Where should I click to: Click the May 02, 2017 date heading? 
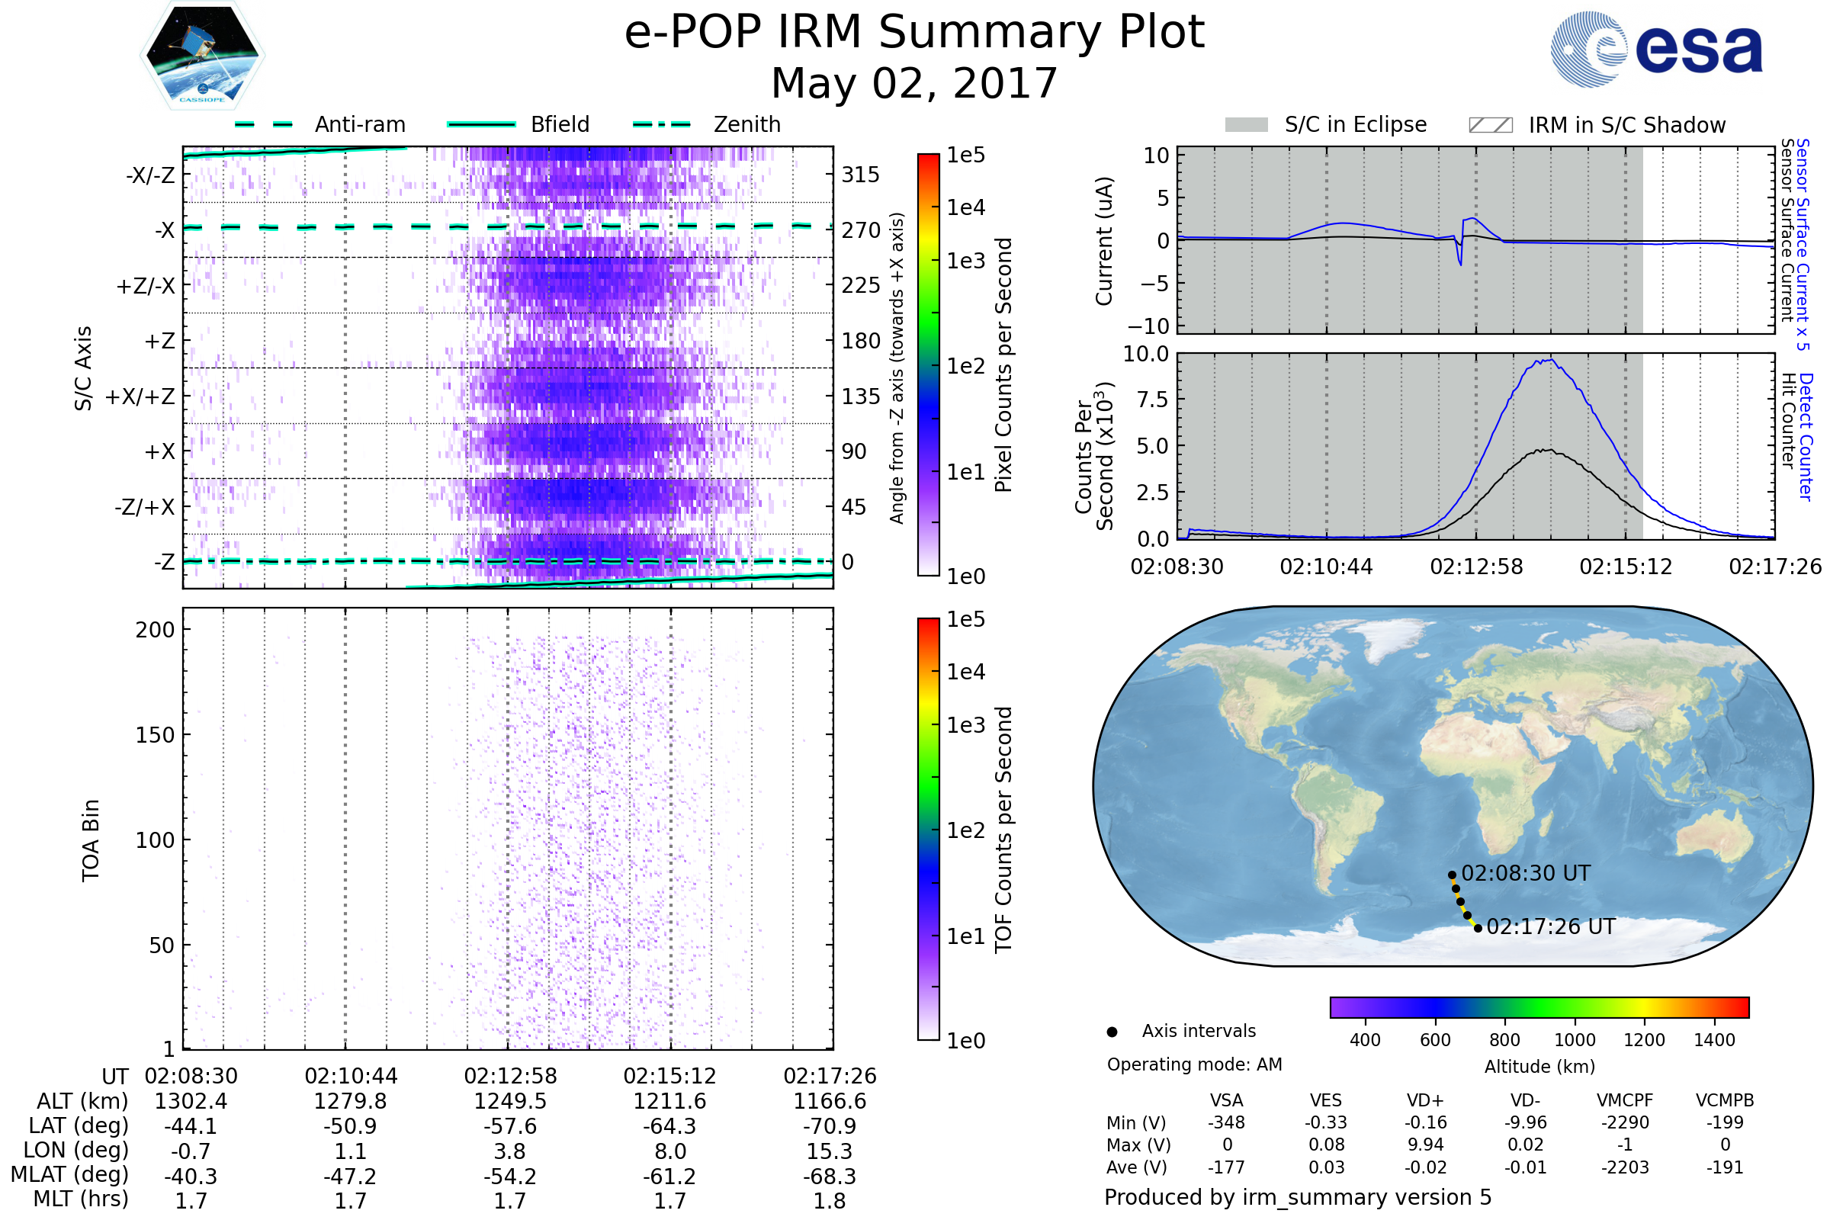(x=914, y=83)
